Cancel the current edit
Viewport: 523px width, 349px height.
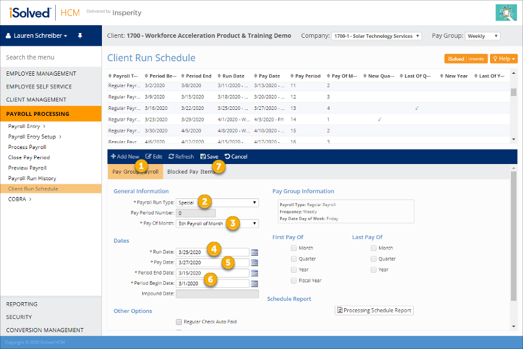[236, 157]
